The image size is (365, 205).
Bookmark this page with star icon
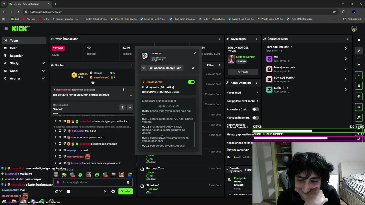pyautogui.click(x=334, y=12)
